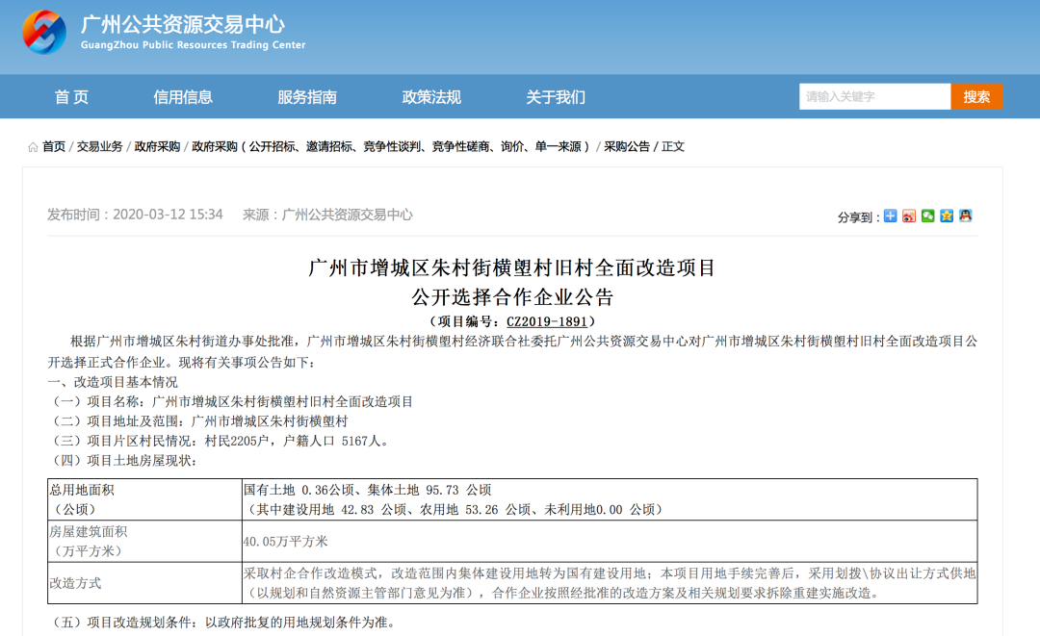This screenshot has width=1040, height=636.
Task: Click the announcement title 广州市增城区朱村街横塱村旧村全面改造项目
Action: (512, 267)
